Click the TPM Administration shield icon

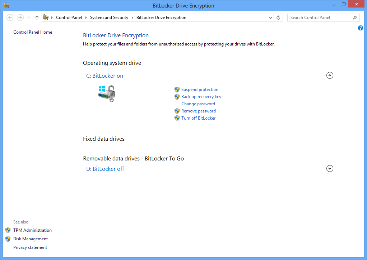8,230
